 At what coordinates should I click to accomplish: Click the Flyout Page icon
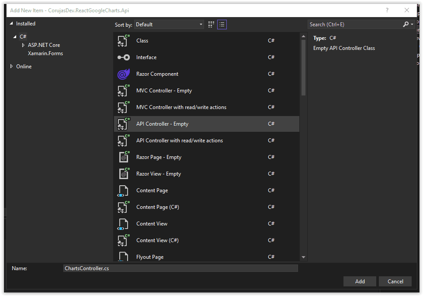click(x=123, y=256)
